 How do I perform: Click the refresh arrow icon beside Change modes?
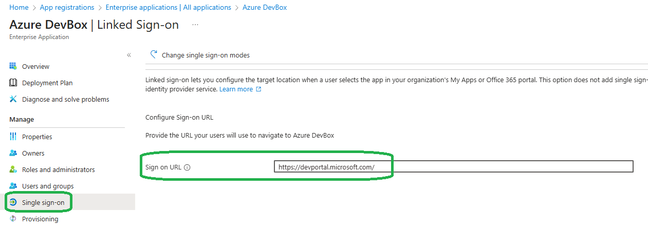click(x=153, y=54)
